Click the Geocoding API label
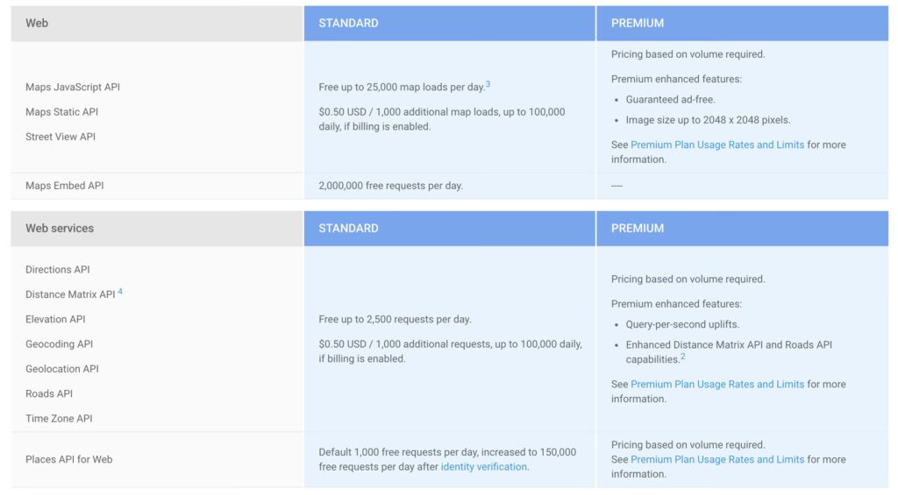898x495 pixels. tap(59, 344)
